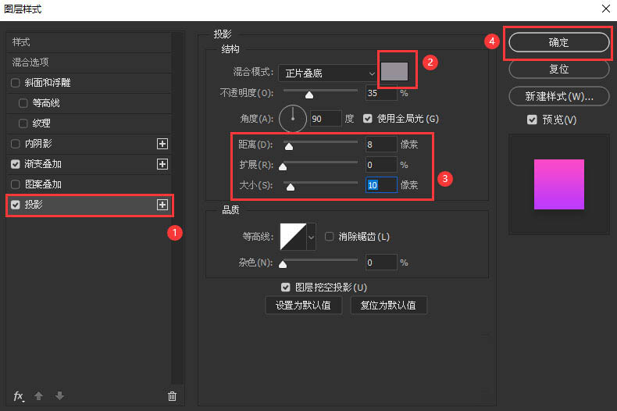Uncheck the 预览 checkbox

tap(532, 120)
